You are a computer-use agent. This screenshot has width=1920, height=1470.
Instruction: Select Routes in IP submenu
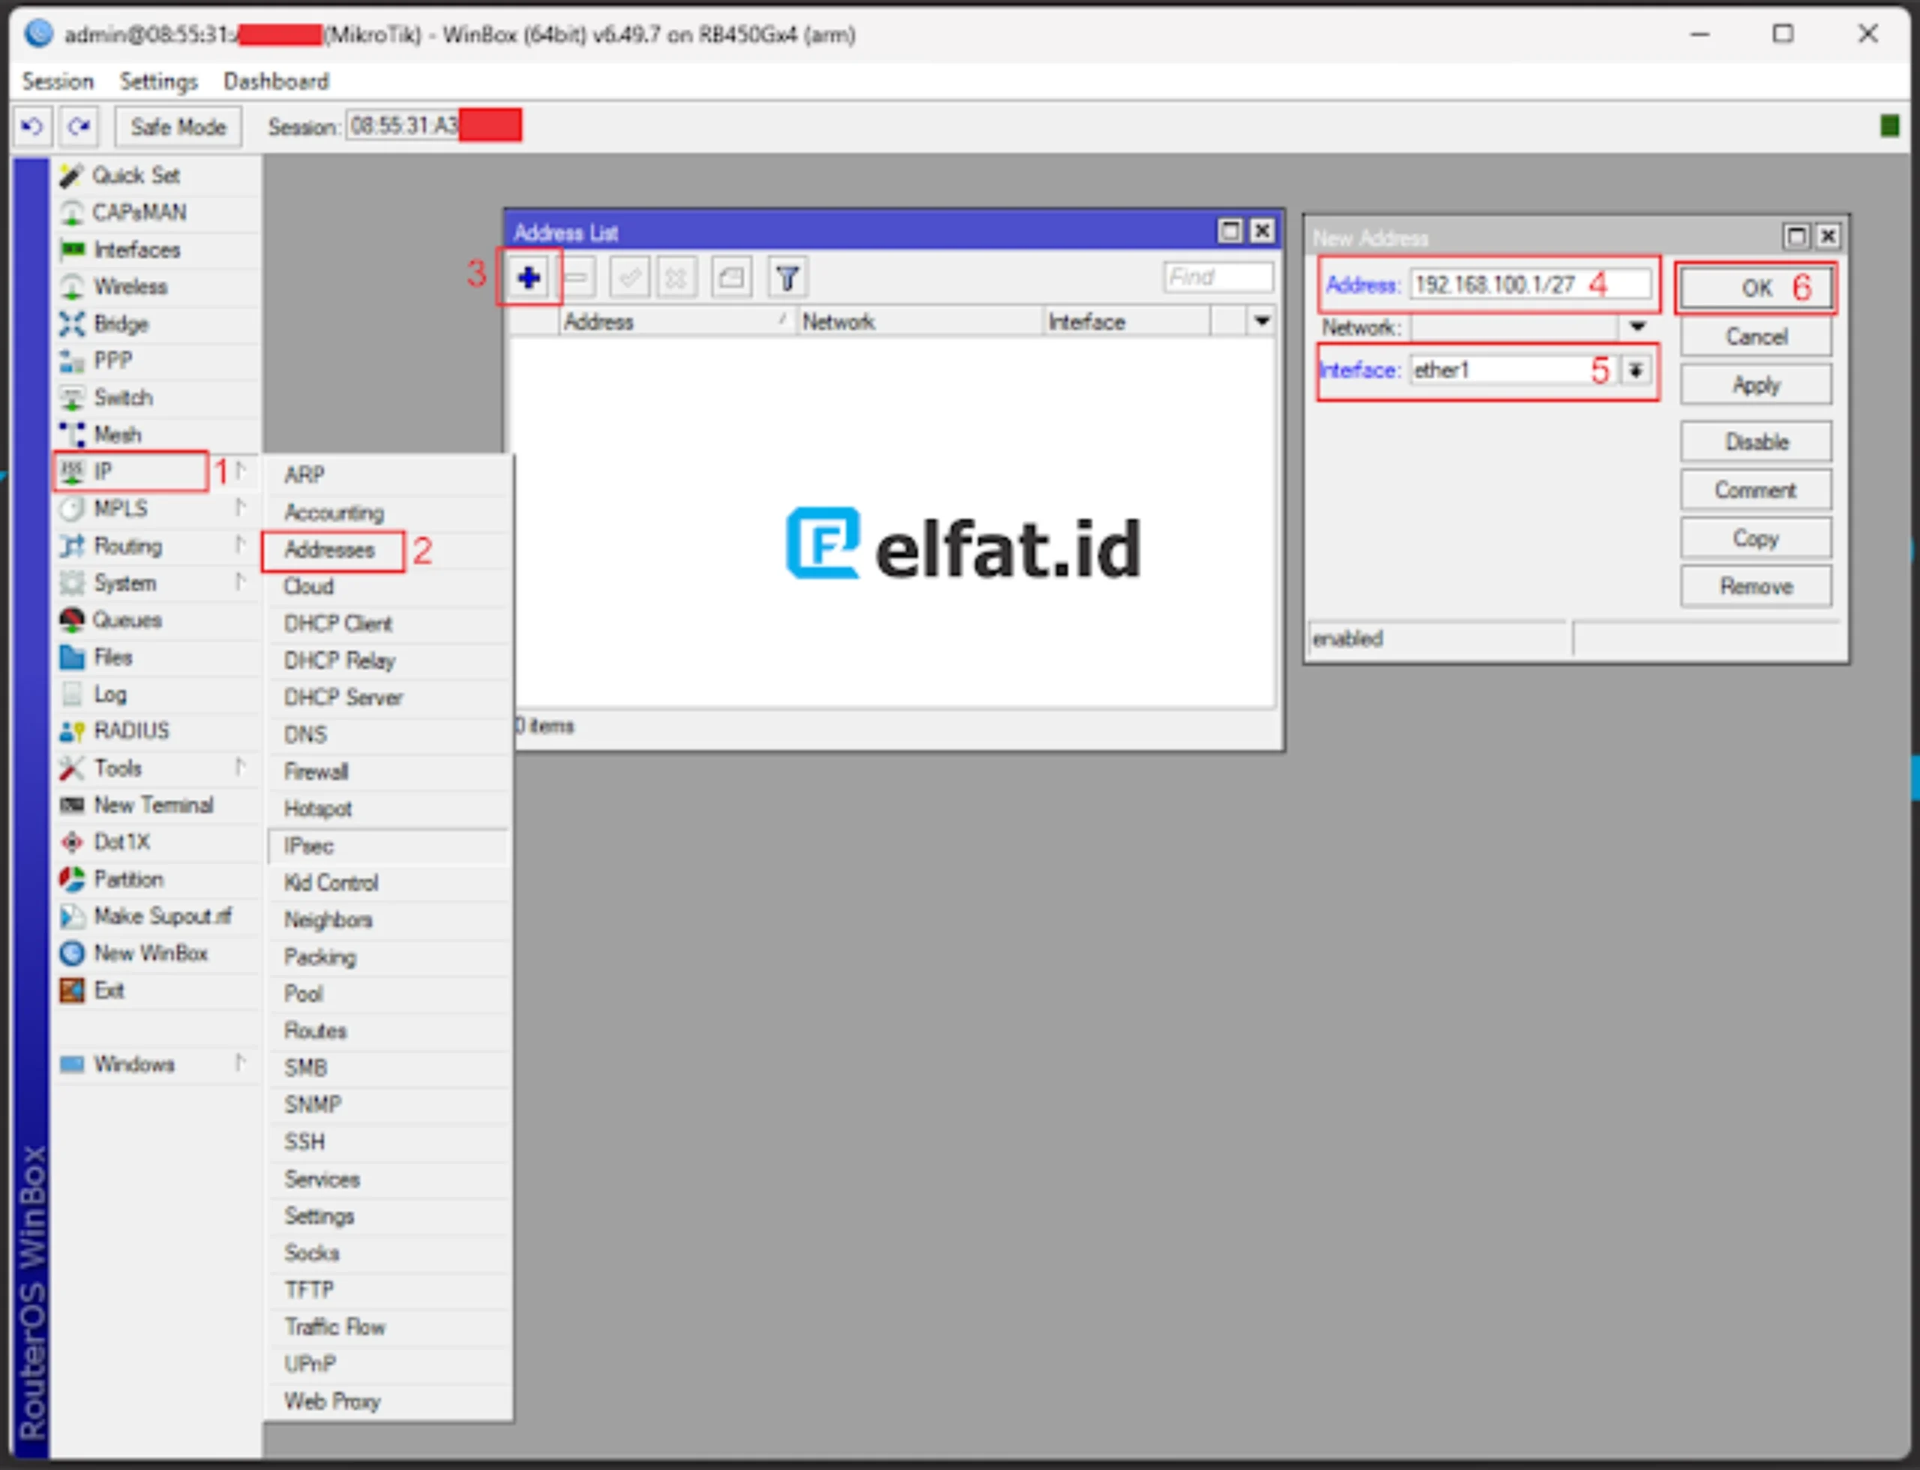(x=388, y=1030)
